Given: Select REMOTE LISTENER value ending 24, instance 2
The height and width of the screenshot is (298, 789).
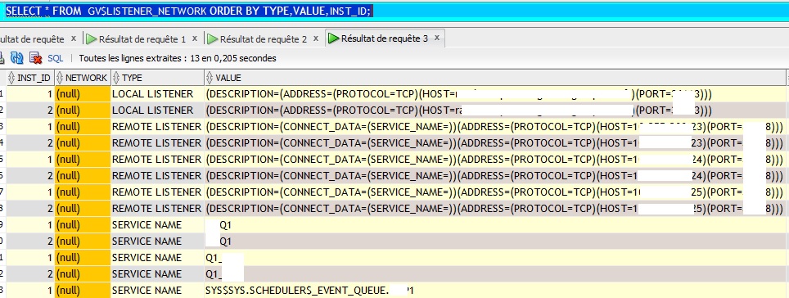Looking at the screenshot, I should tap(494, 176).
